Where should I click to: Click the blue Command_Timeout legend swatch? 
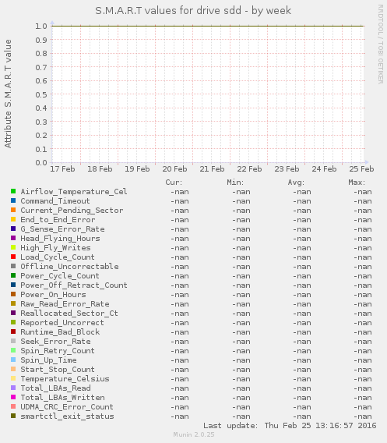pyautogui.click(x=13, y=200)
